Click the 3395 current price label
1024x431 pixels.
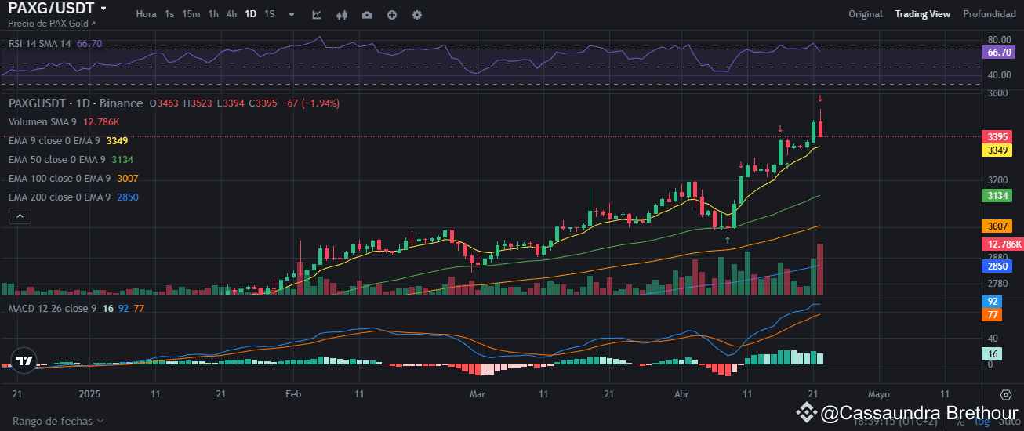coord(997,136)
